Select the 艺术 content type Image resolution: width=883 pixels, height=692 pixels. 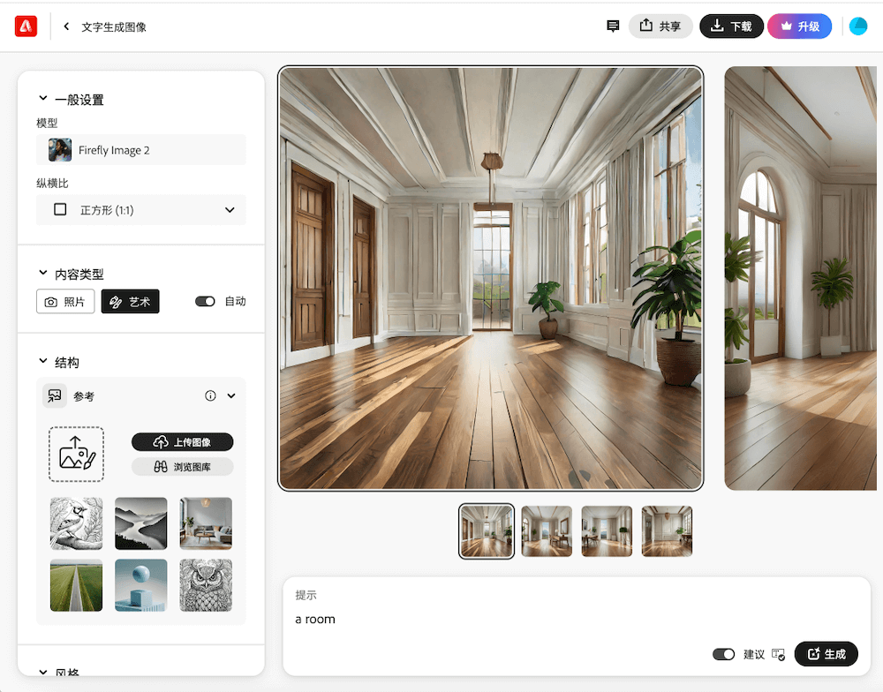tap(130, 302)
